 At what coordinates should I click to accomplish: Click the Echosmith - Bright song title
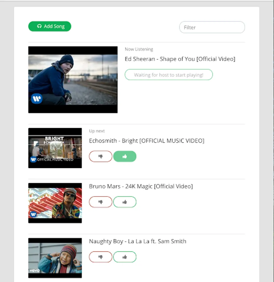(x=147, y=141)
